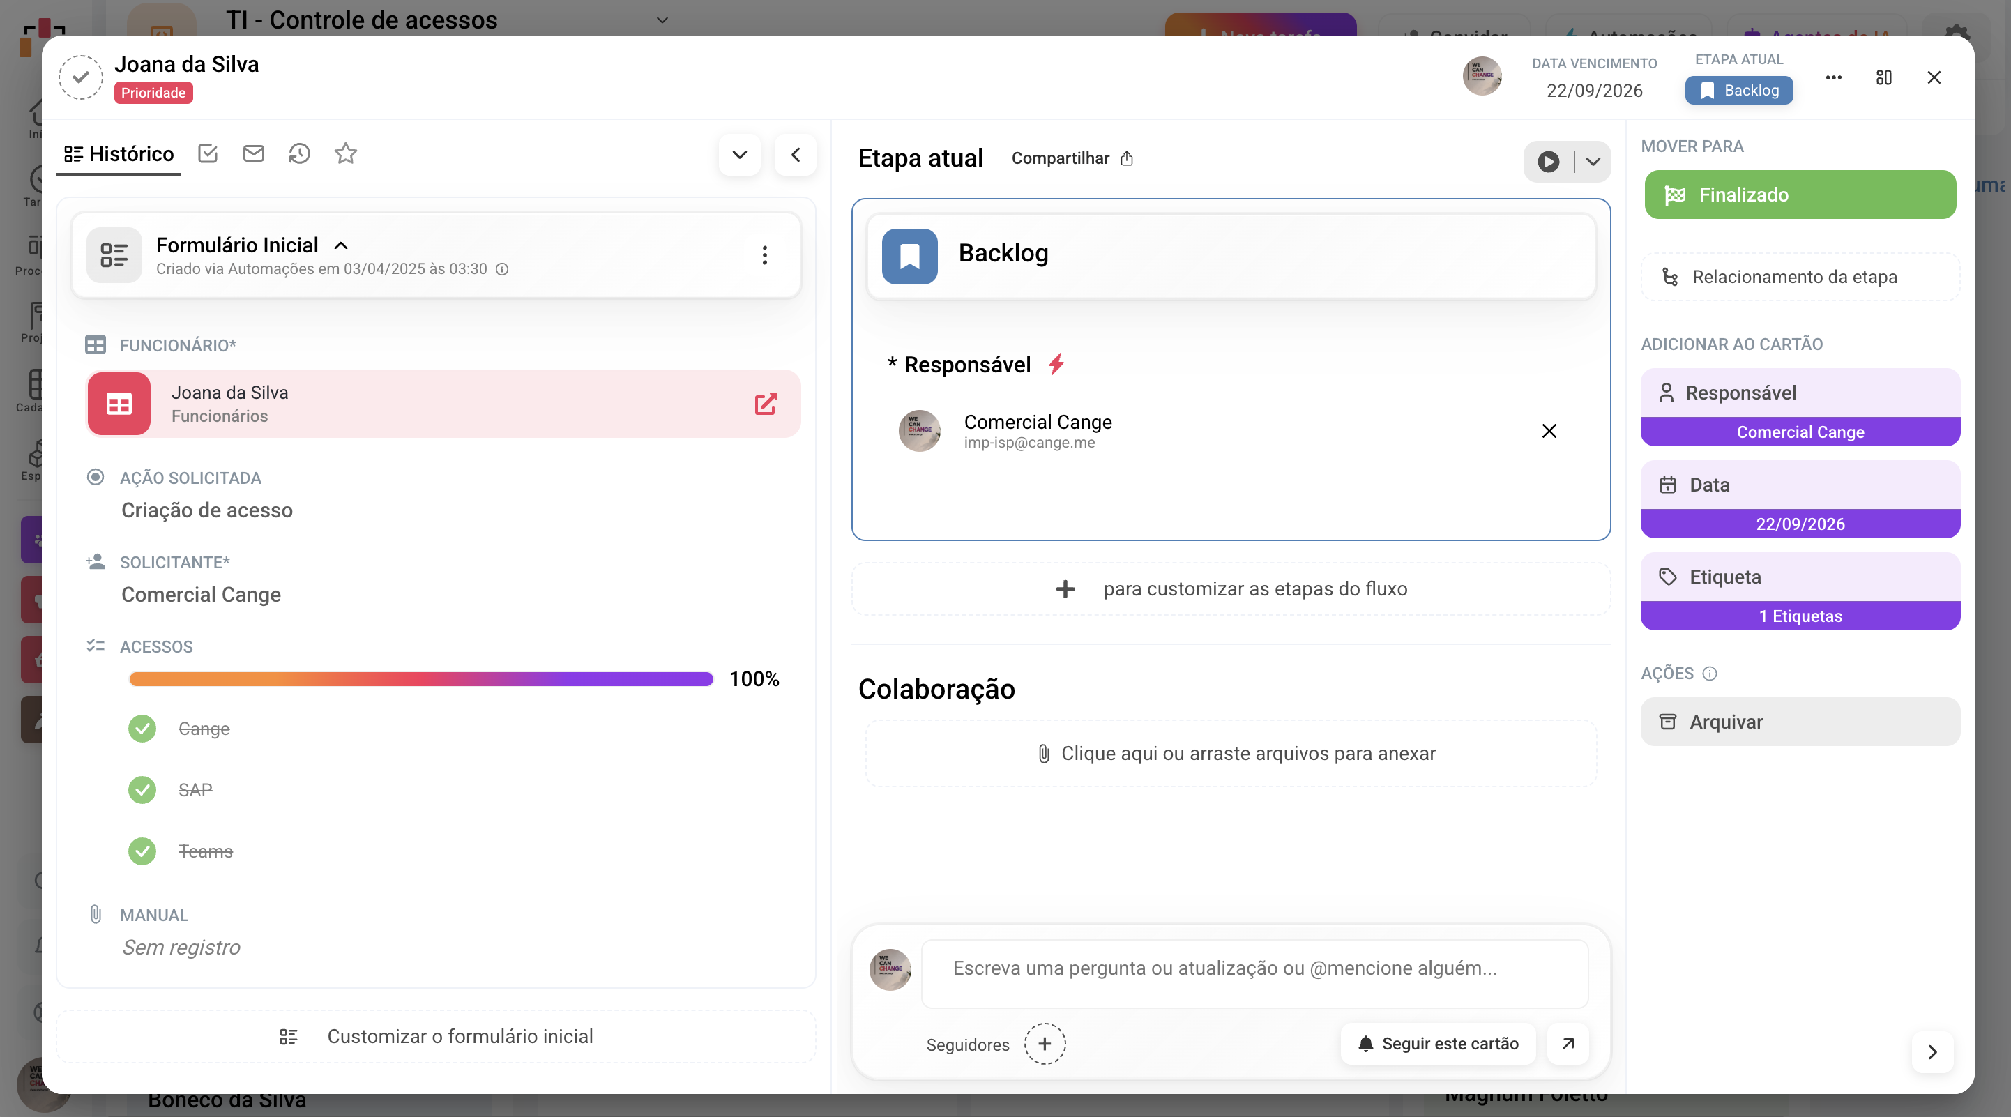This screenshot has height=1117, width=2011.
Task: Move card to Finalizado
Action: [x=1800, y=195]
